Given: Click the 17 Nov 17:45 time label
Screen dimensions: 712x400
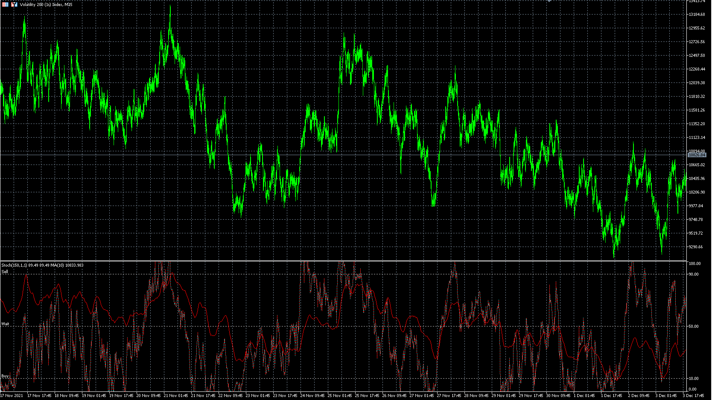Looking at the screenshot, I should 39,396.
